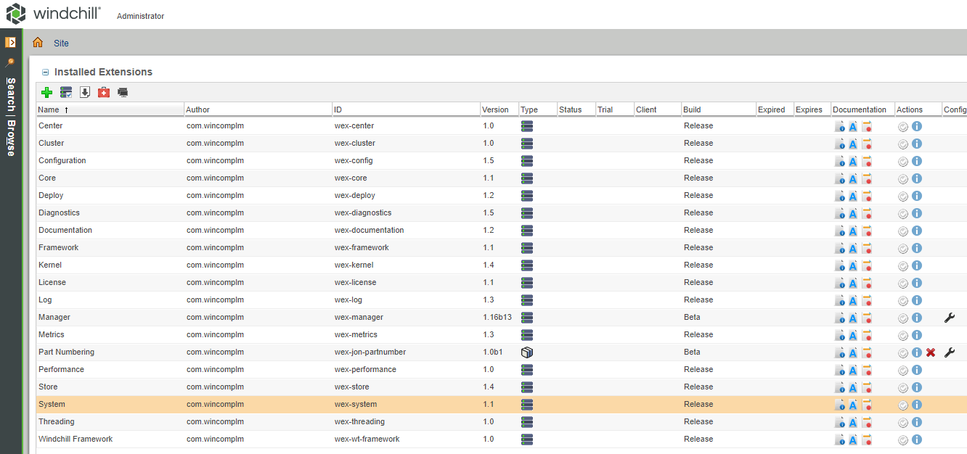Sort table by Status column header
Image resolution: width=967 pixels, height=454 pixels.
[576, 110]
